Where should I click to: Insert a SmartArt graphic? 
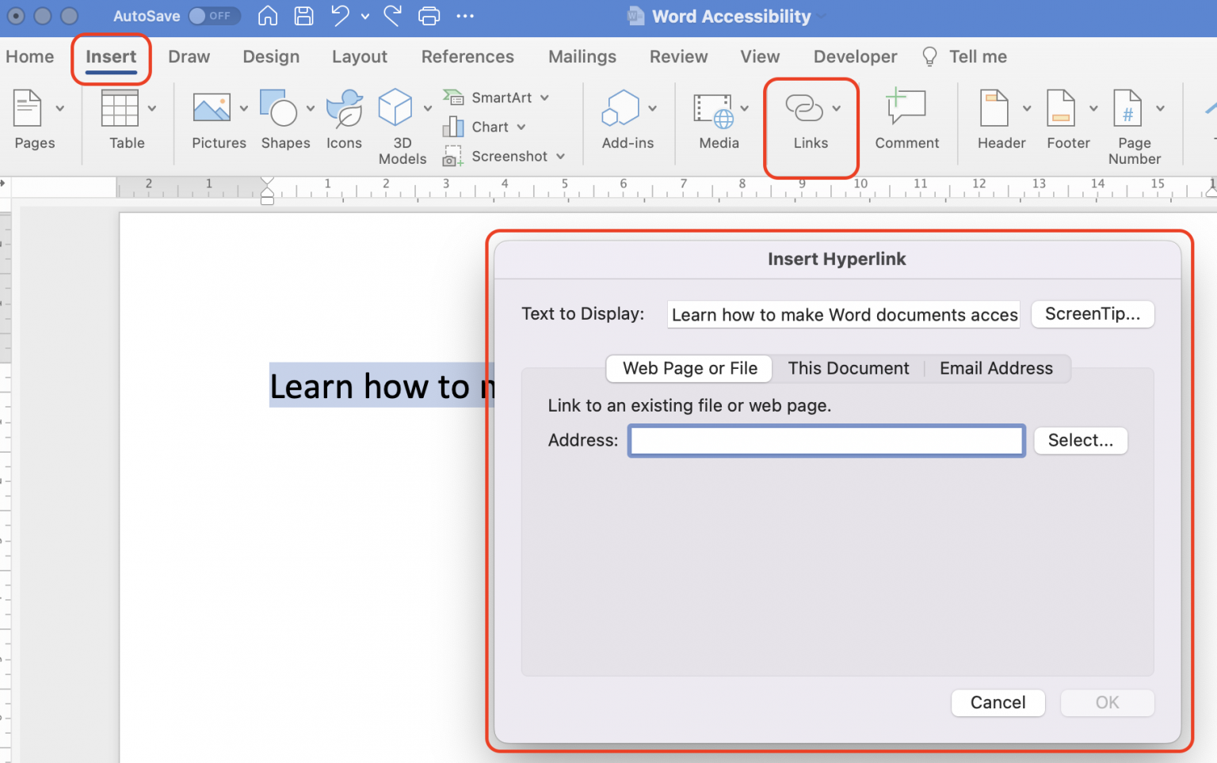pyautogui.click(x=486, y=97)
